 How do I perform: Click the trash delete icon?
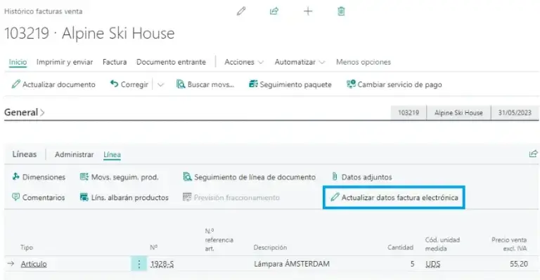tap(341, 11)
